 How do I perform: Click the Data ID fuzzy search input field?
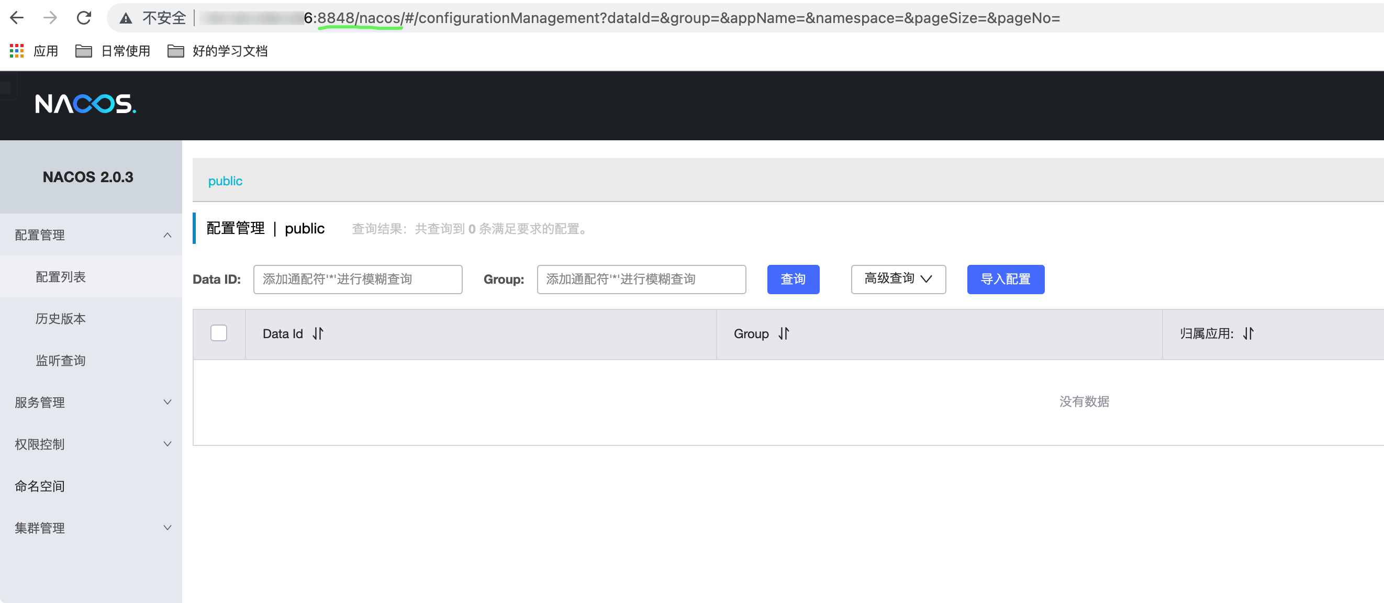point(358,280)
